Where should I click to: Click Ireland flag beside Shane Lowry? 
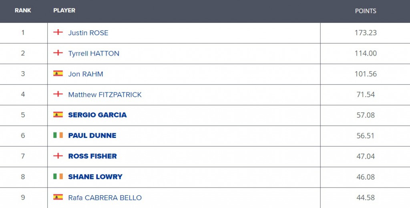tap(58, 176)
